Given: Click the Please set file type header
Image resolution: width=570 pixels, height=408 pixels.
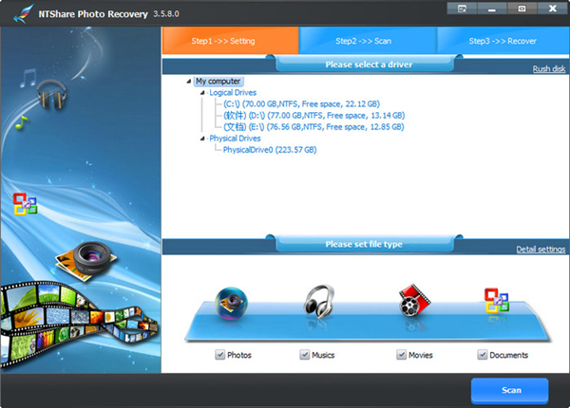Looking at the screenshot, I should (x=366, y=244).
